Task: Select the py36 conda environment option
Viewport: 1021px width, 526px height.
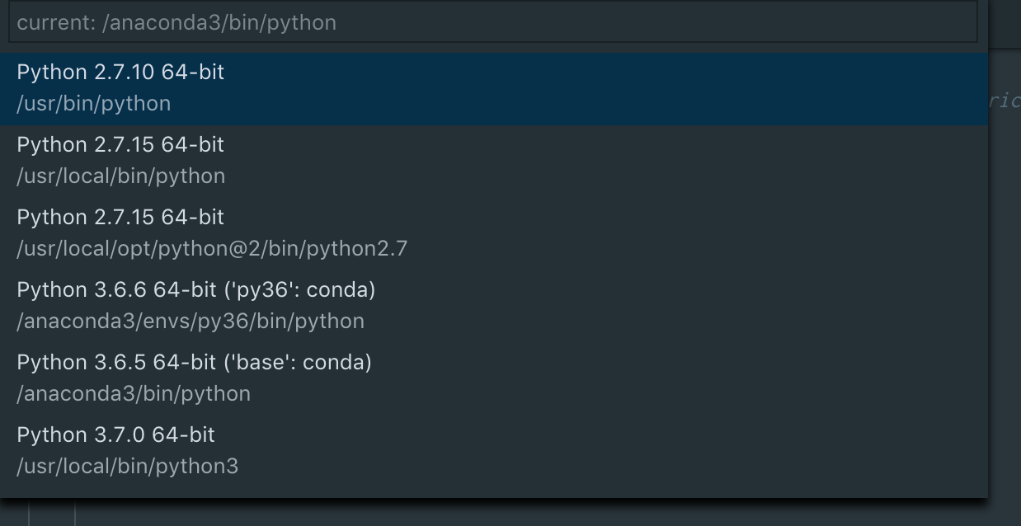Action: pyautogui.click(x=493, y=306)
